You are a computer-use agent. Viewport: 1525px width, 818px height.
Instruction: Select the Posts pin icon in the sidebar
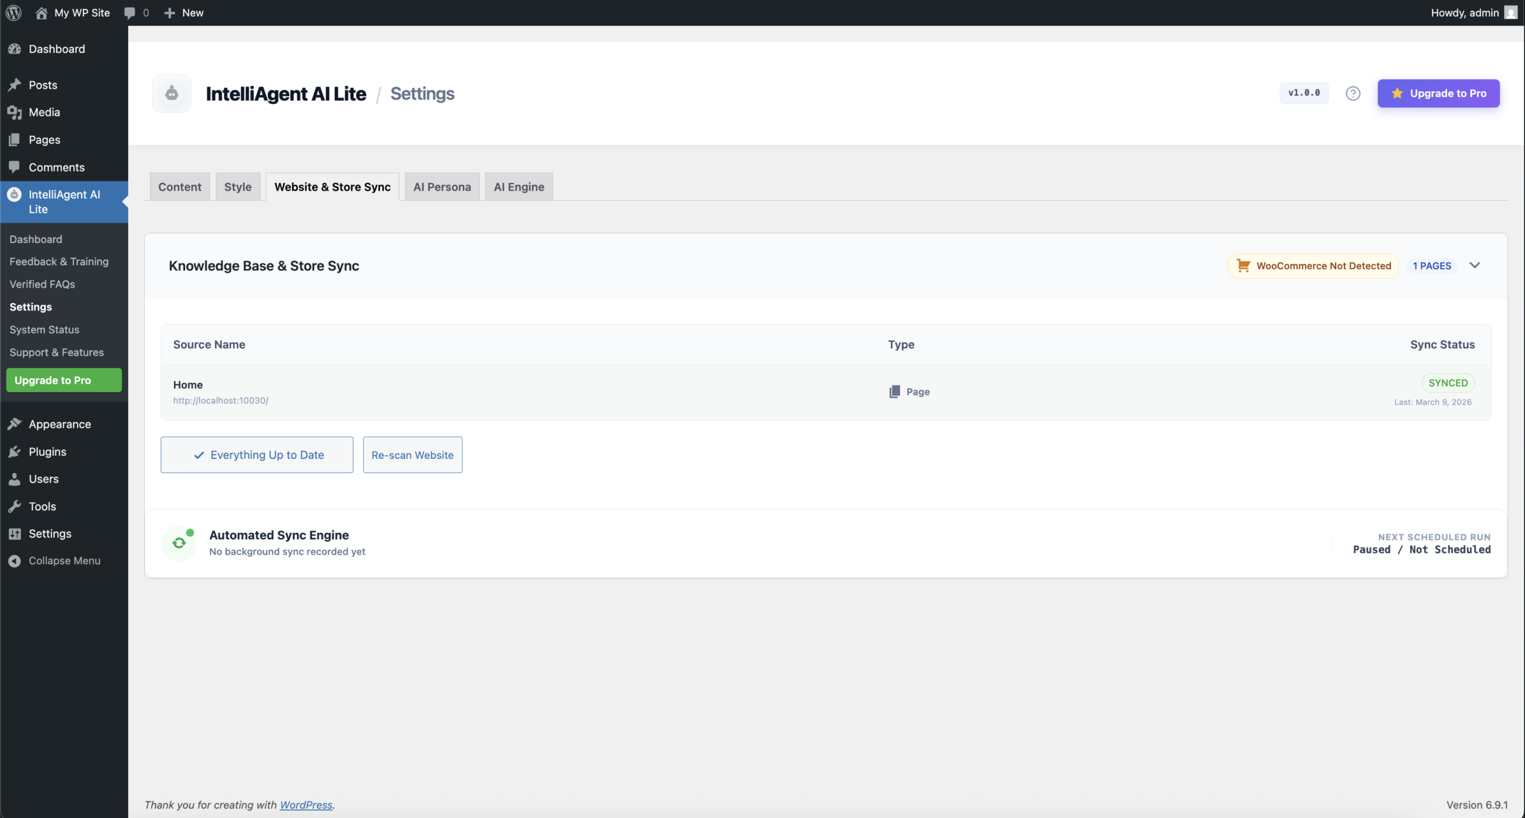[15, 85]
